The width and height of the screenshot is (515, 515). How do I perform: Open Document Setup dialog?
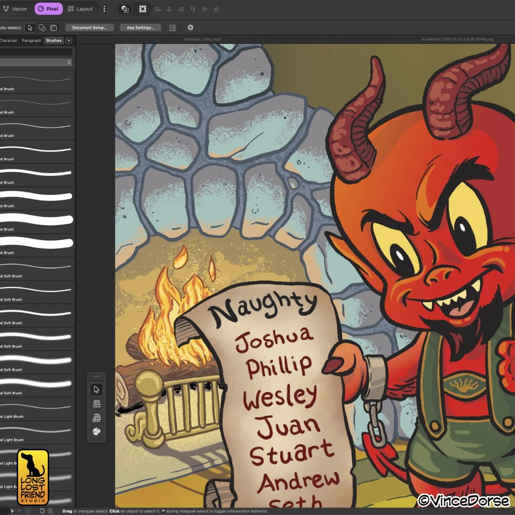(x=90, y=28)
